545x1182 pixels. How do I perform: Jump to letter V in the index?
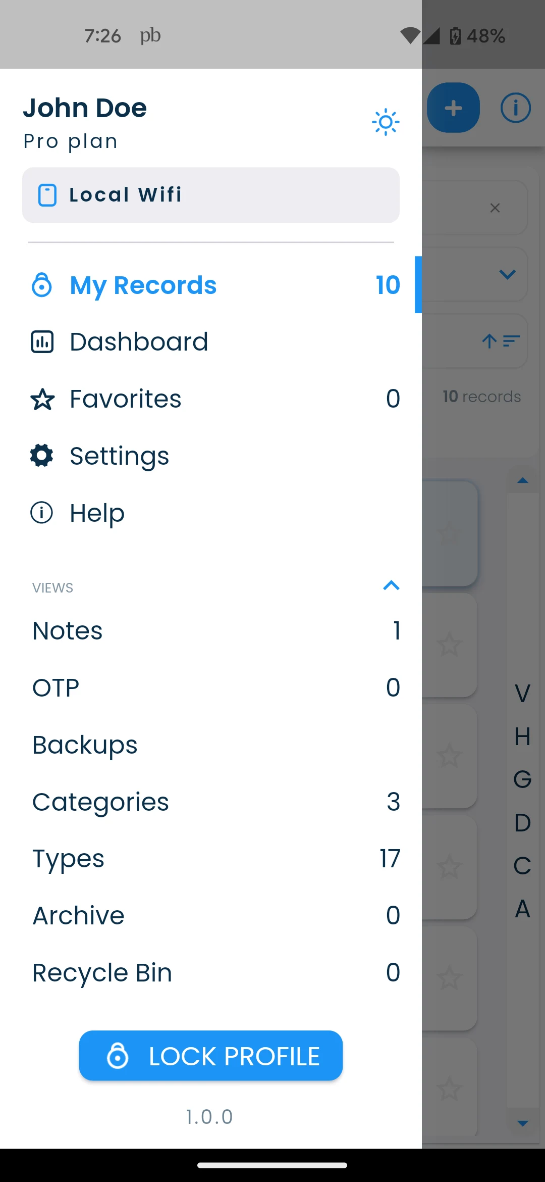click(x=522, y=693)
